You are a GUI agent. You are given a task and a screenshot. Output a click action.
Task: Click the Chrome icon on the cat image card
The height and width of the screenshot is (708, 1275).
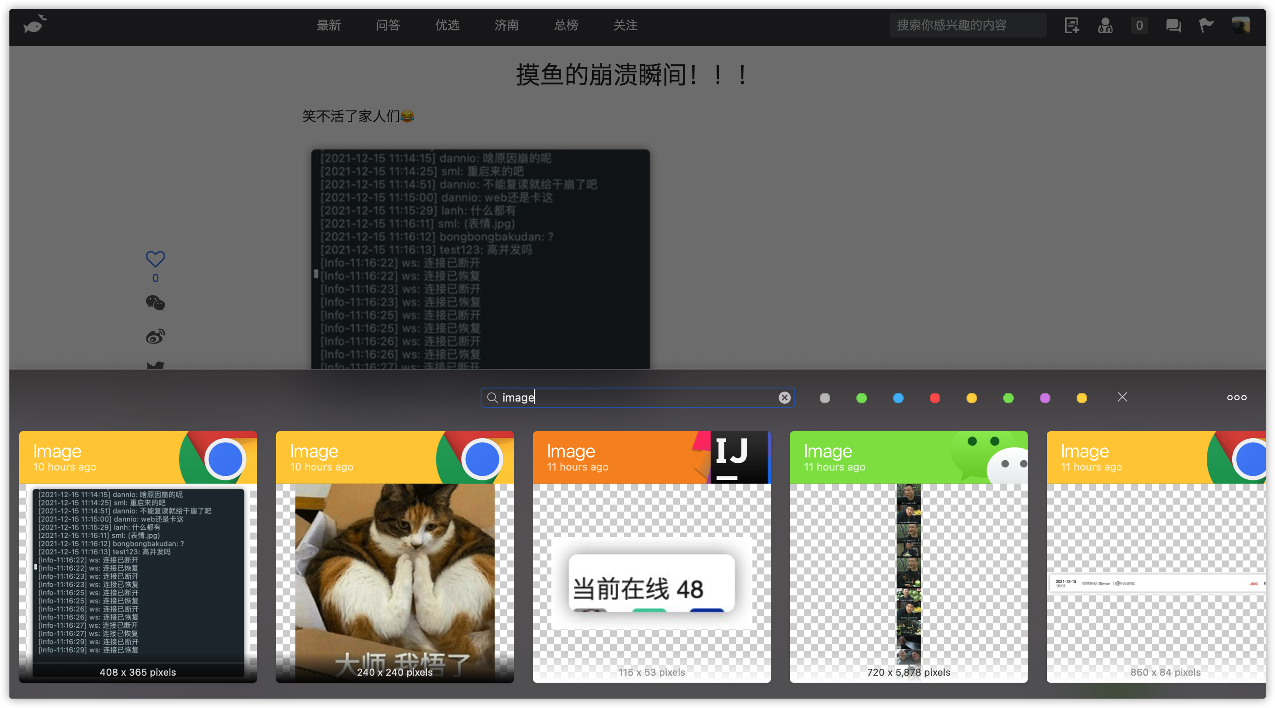coord(475,457)
